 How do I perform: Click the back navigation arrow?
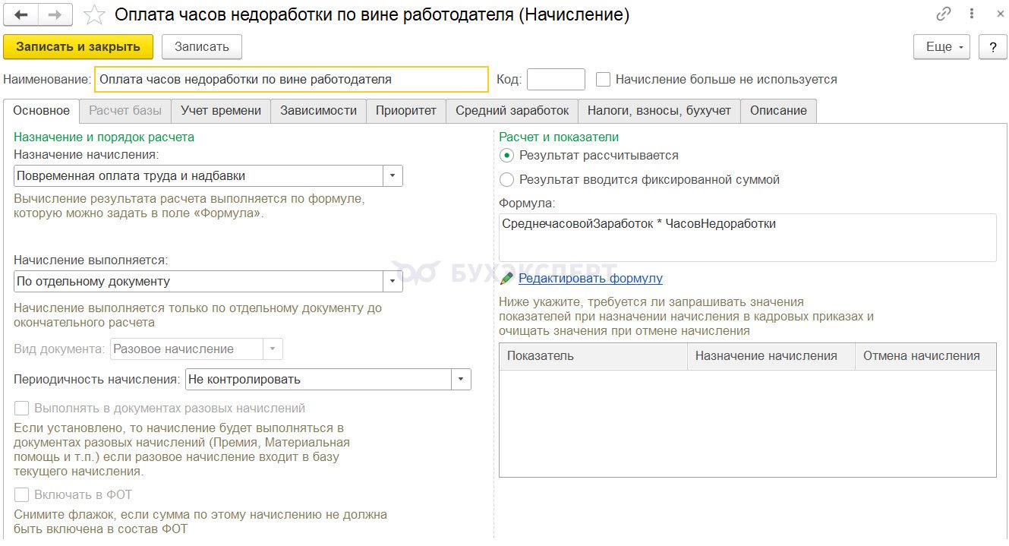[21, 14]
